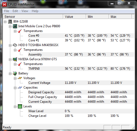Click the NVIDIA graphics card icon
137x131 pixels.
pyautogui.click(x=15, y=59)
